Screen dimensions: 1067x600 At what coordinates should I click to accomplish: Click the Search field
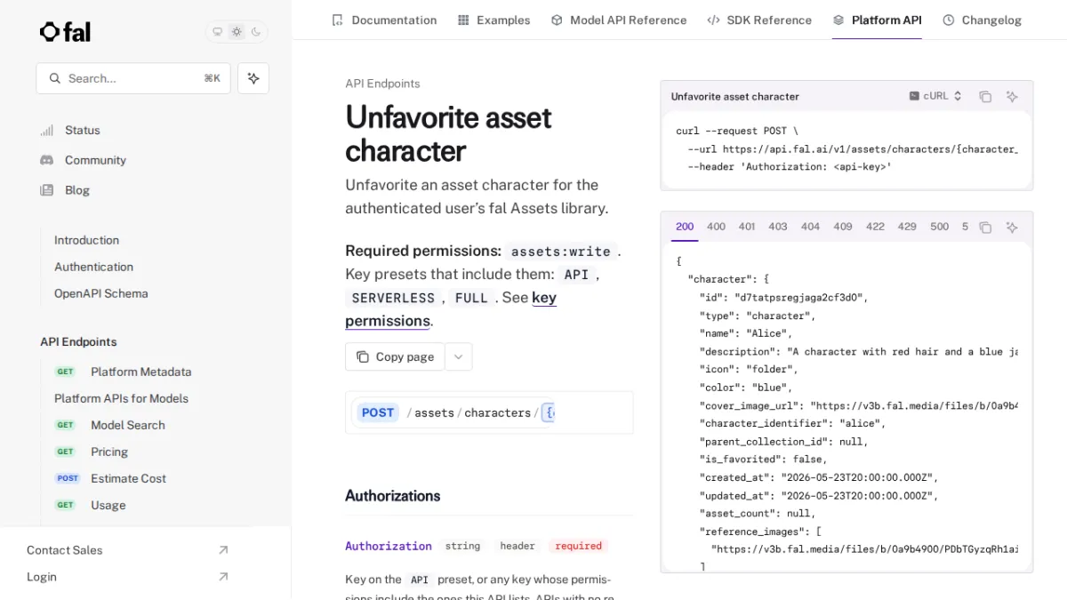133,78
